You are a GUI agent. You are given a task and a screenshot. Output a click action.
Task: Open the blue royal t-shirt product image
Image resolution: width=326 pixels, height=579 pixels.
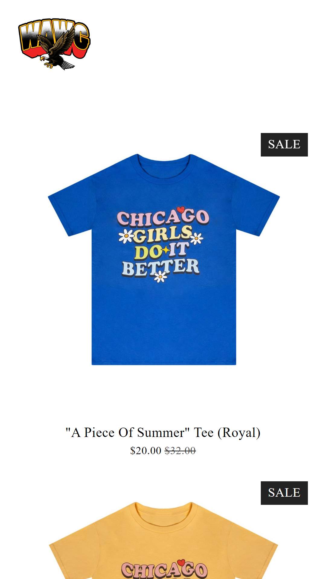[x=164, y=259]
